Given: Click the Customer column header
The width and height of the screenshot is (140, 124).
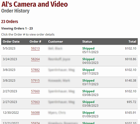Looking at the screenshot, I should [x=55, y=41].
